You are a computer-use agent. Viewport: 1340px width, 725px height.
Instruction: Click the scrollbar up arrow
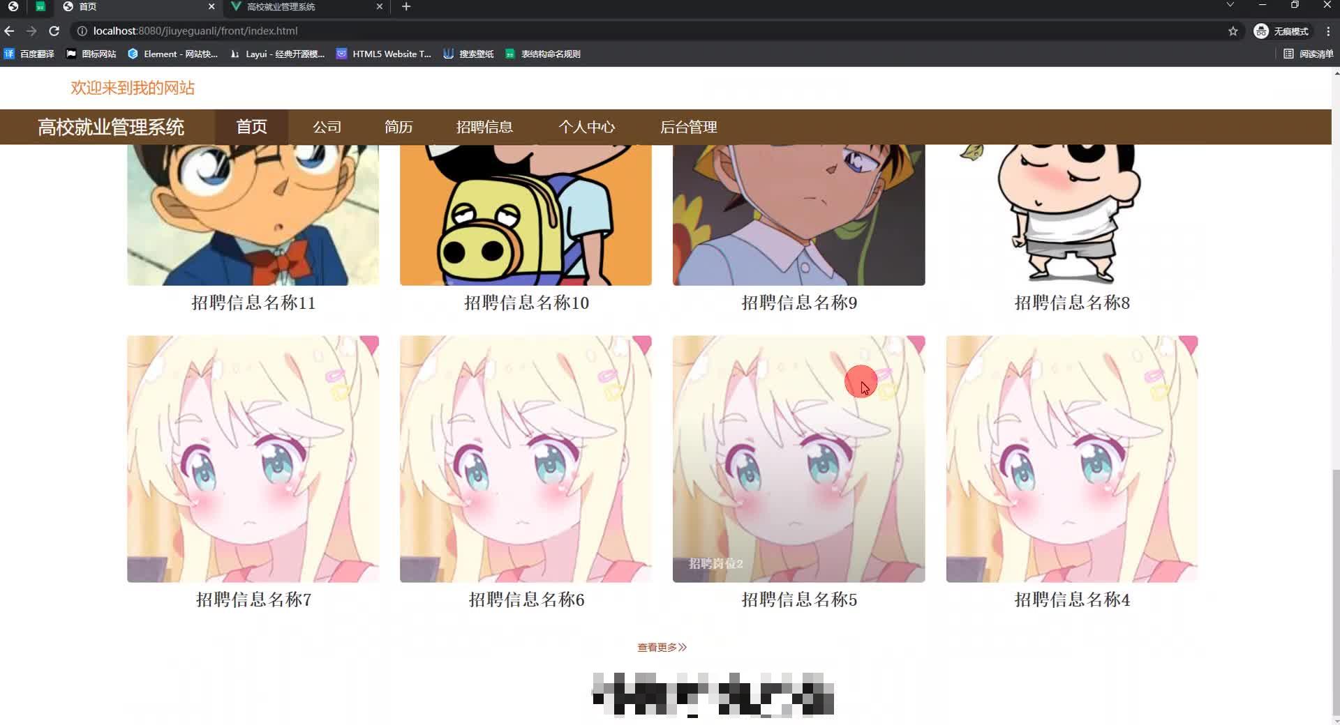1336,72
